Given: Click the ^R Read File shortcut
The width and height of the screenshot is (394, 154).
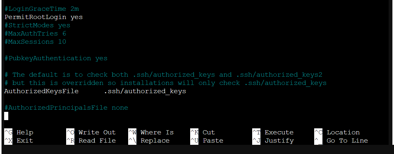Looking at the screenshot, I should [91, 141].
